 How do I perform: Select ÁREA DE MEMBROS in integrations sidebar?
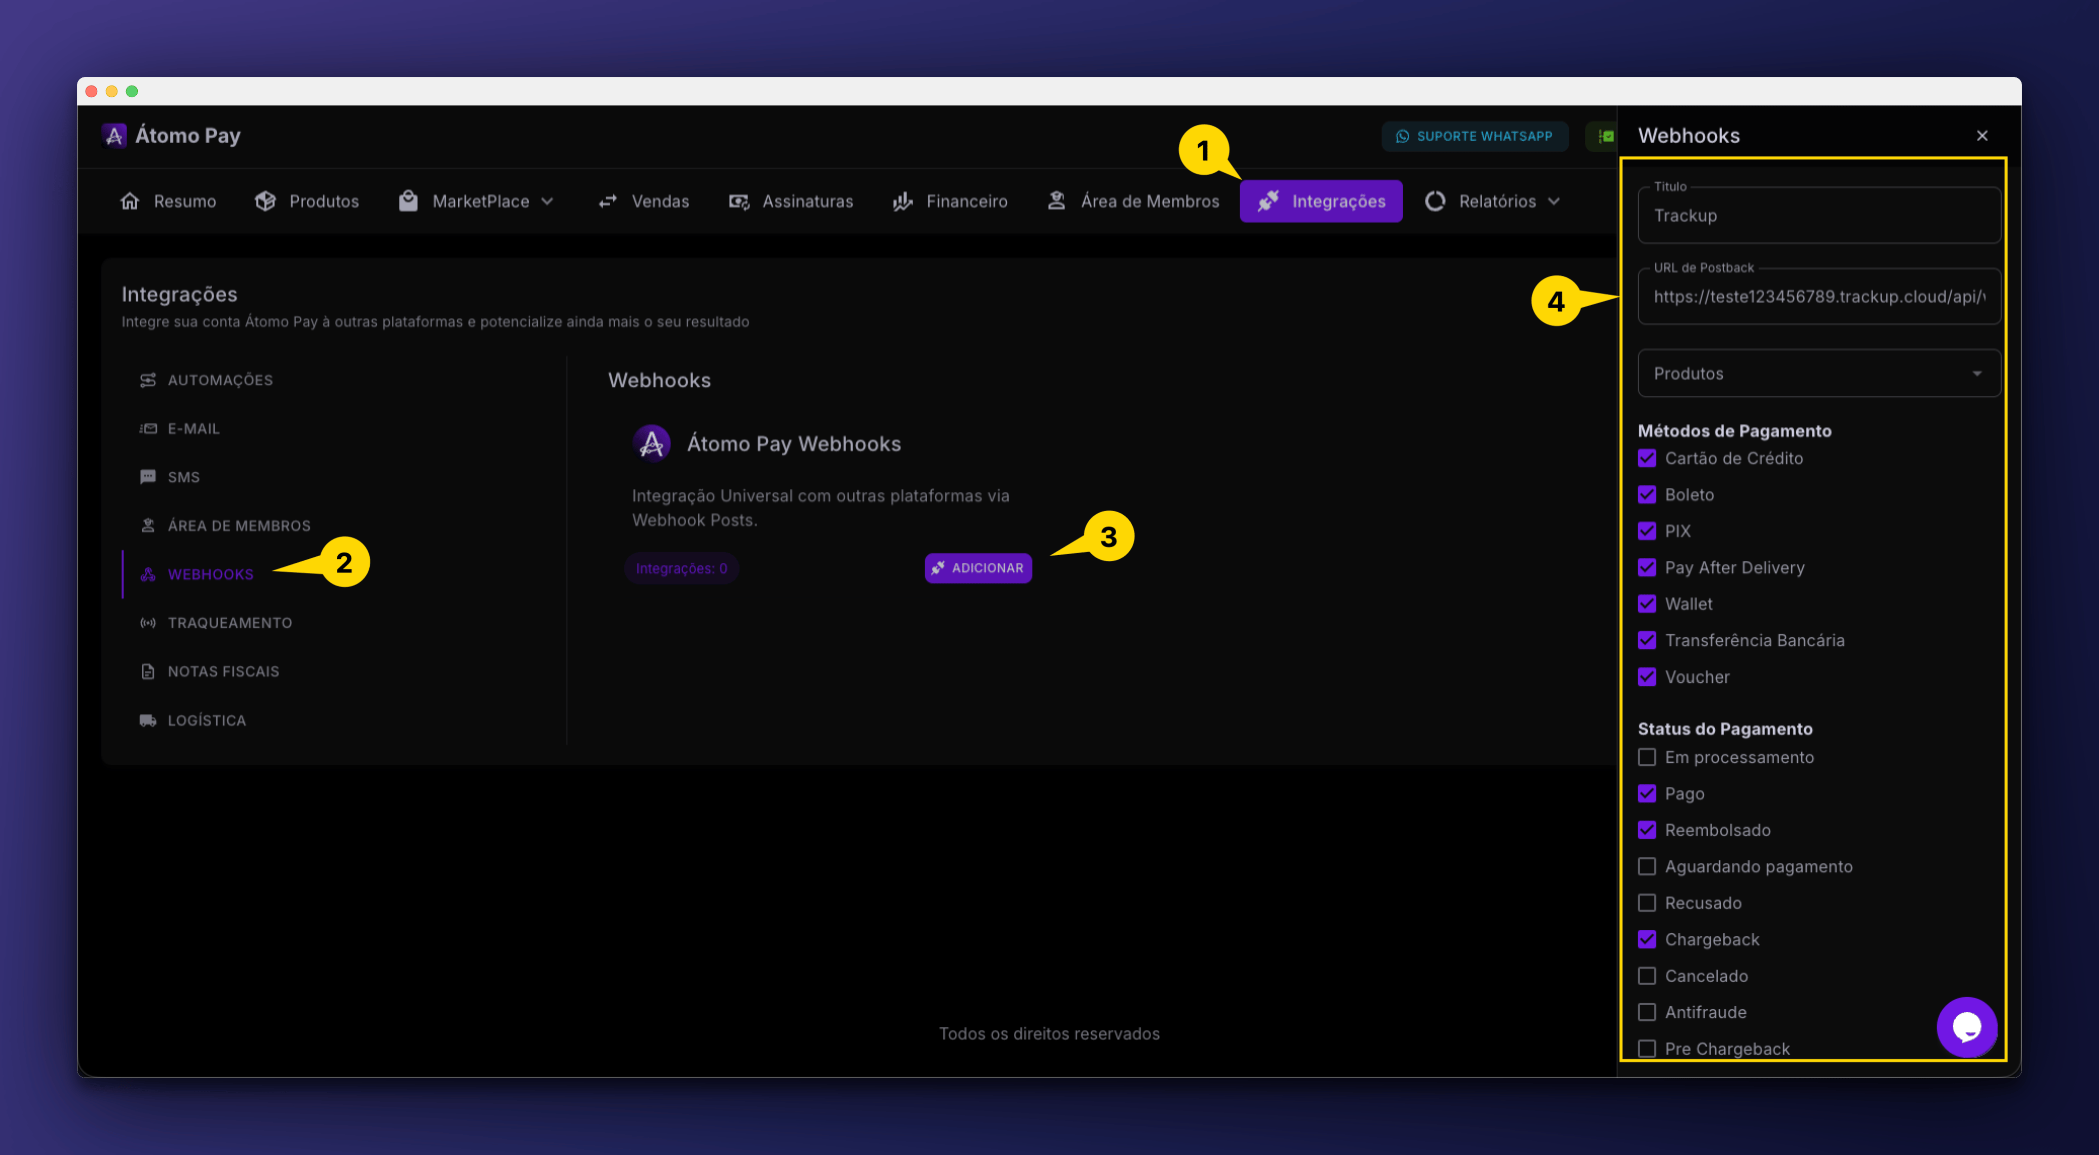(239, 526)
